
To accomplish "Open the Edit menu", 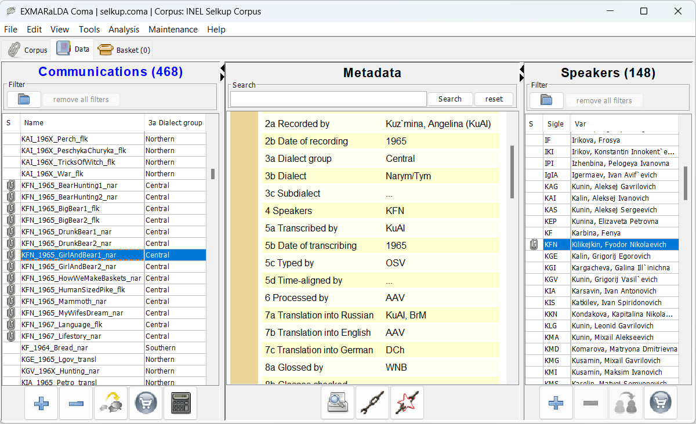I will (x=34, y=30).
